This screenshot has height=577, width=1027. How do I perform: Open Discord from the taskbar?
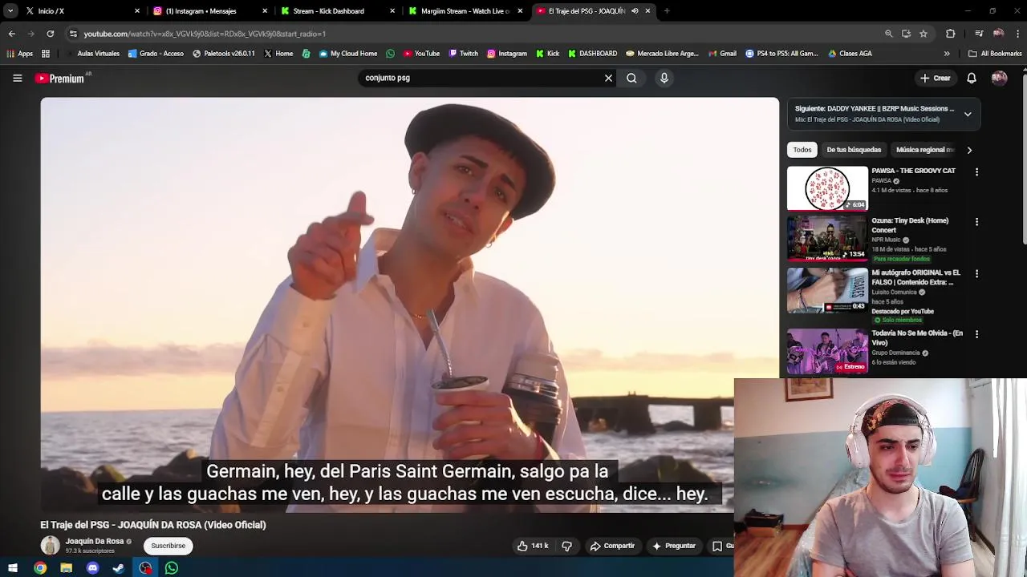point(92,568)
